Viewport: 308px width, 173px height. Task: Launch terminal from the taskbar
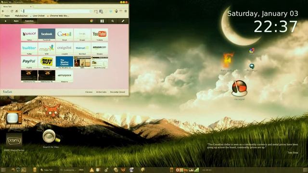coord(24,170)
